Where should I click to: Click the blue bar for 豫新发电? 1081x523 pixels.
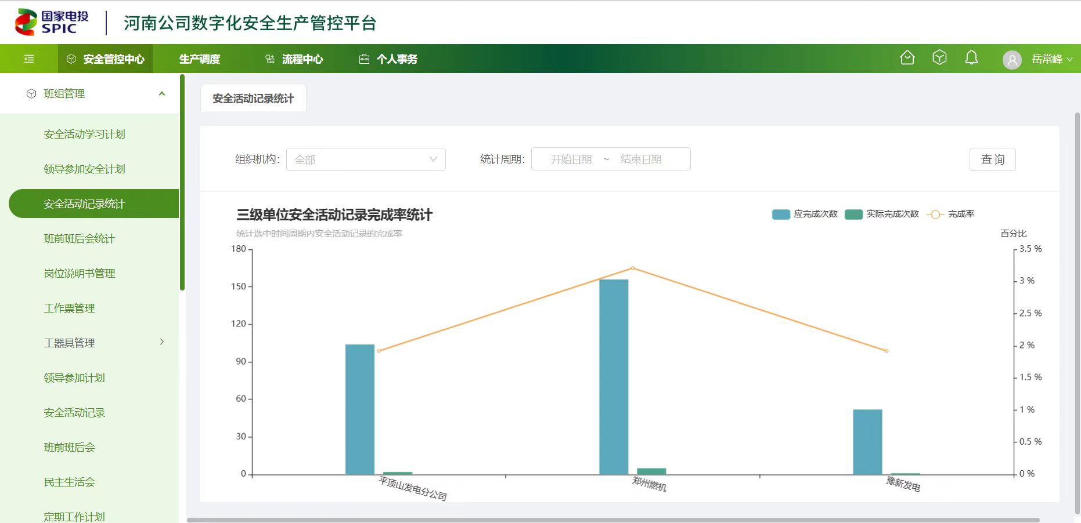(x=867, y=442)
